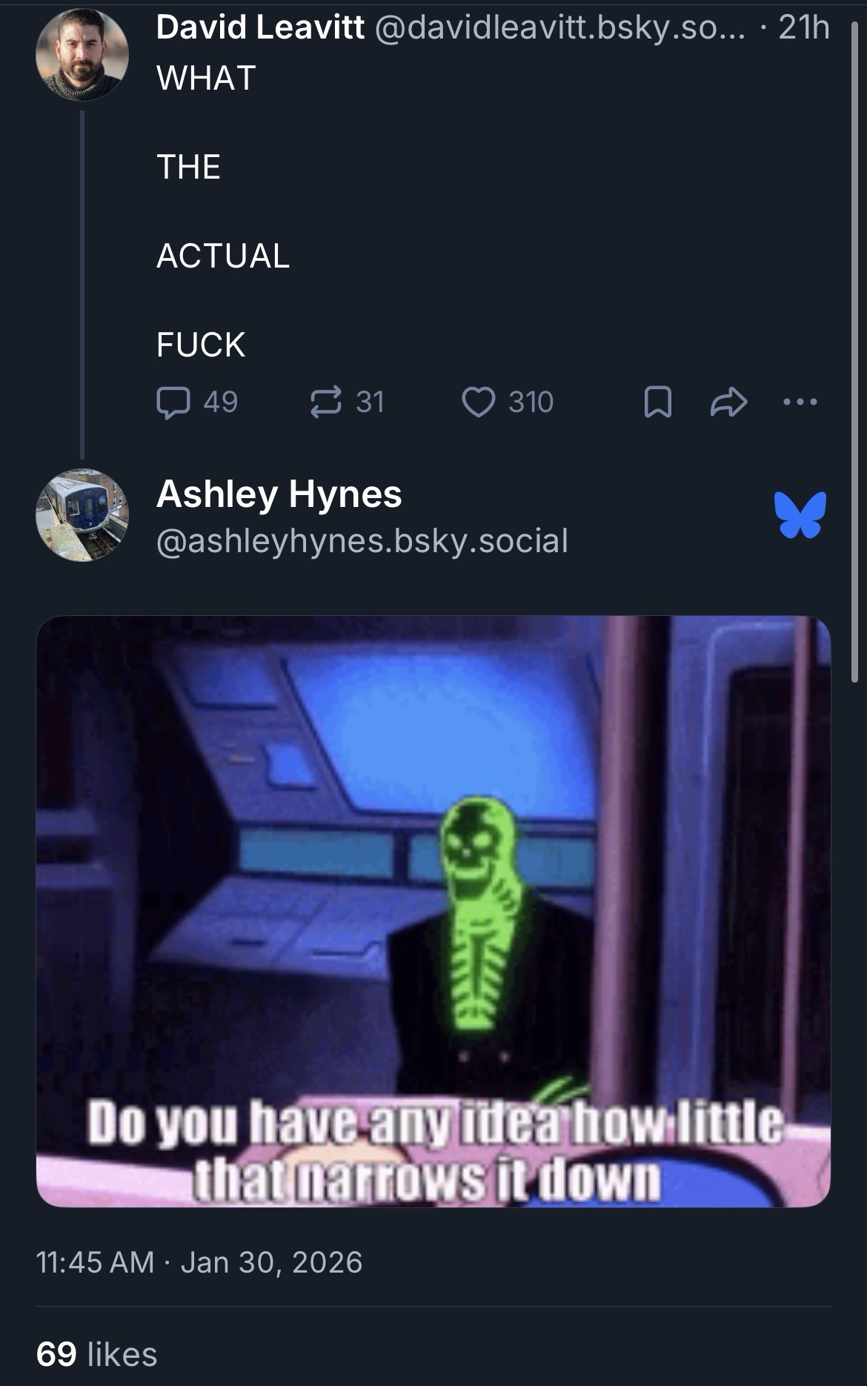Click the vertical scrollbar on right edge
The height and width of the screenshot is (1386, 867).
pos(855,352)
